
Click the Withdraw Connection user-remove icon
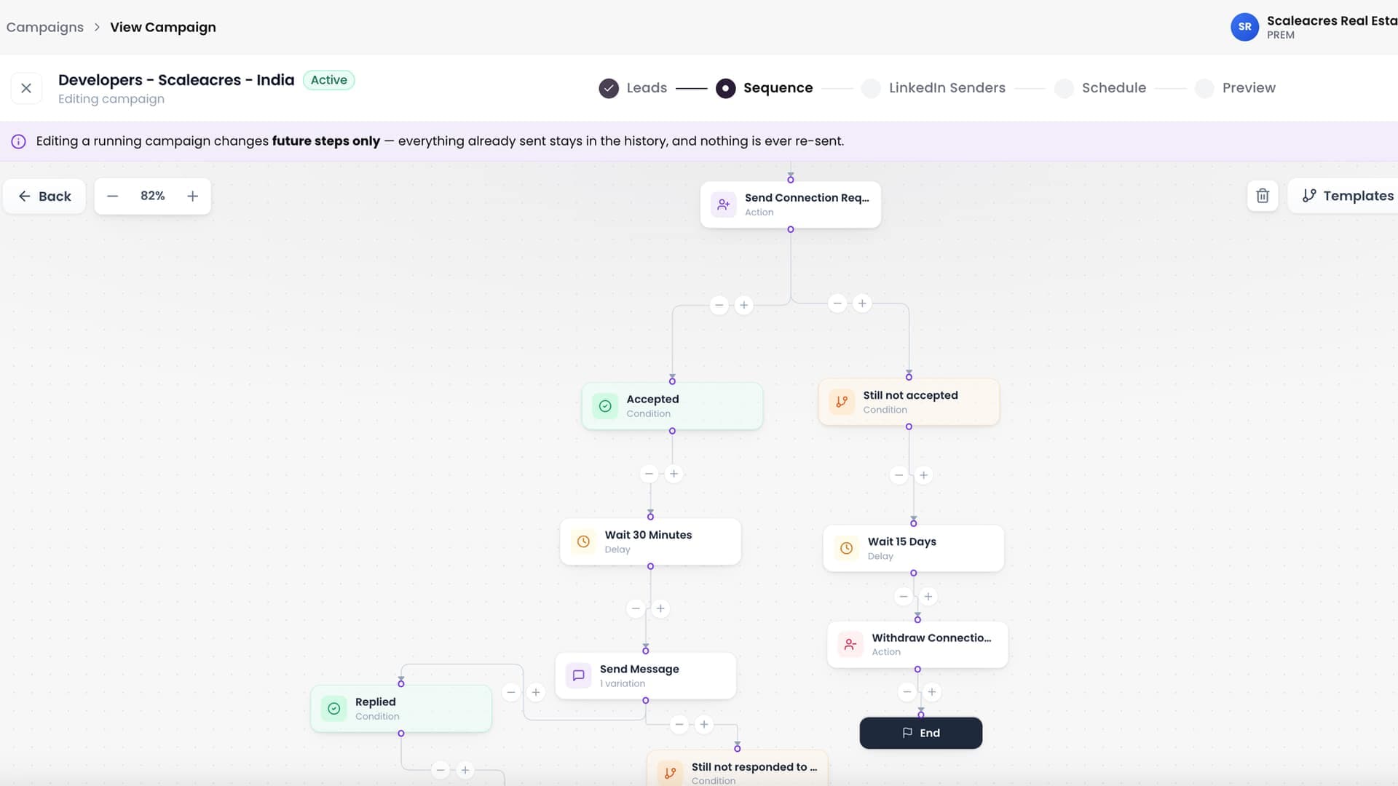pos(850,644)
